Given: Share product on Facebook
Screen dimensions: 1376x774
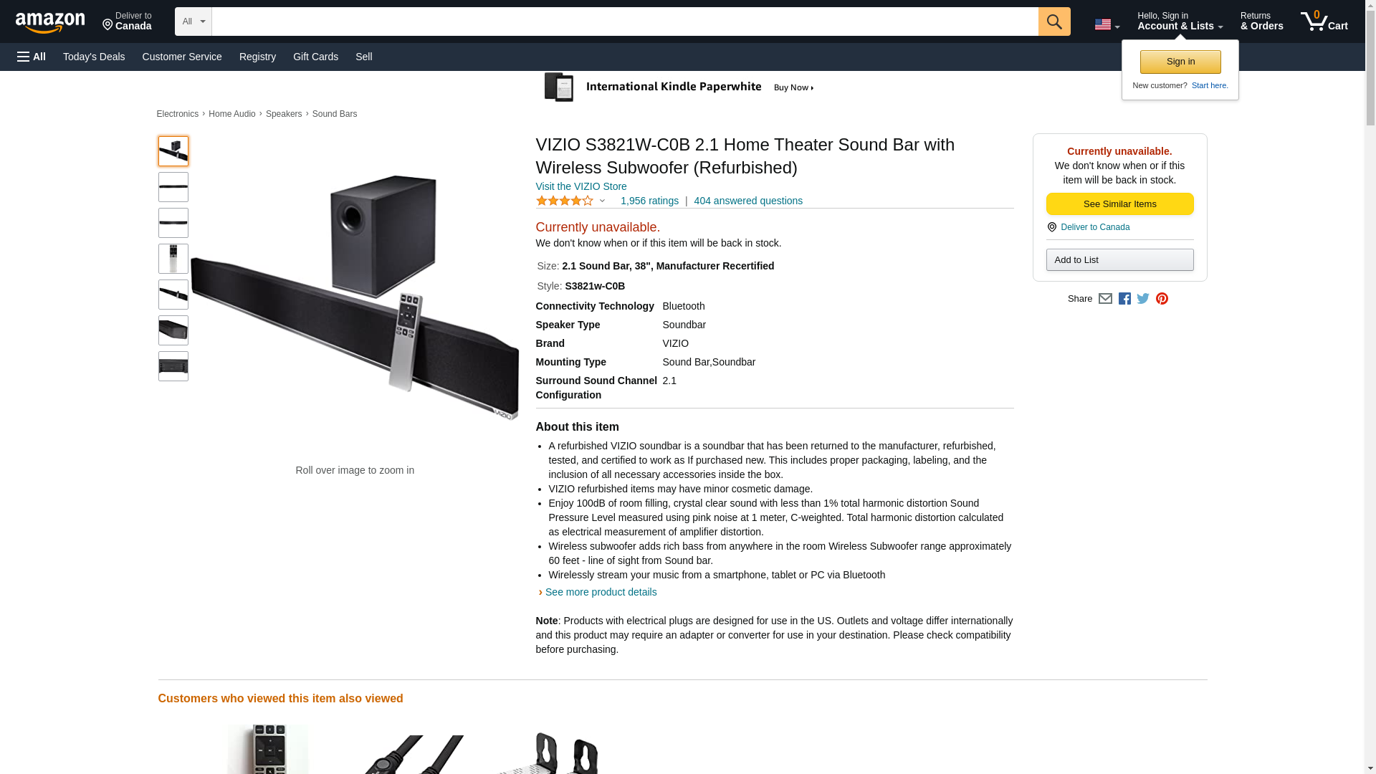Looking at the screenshot, I should [x=1124, y=299].
